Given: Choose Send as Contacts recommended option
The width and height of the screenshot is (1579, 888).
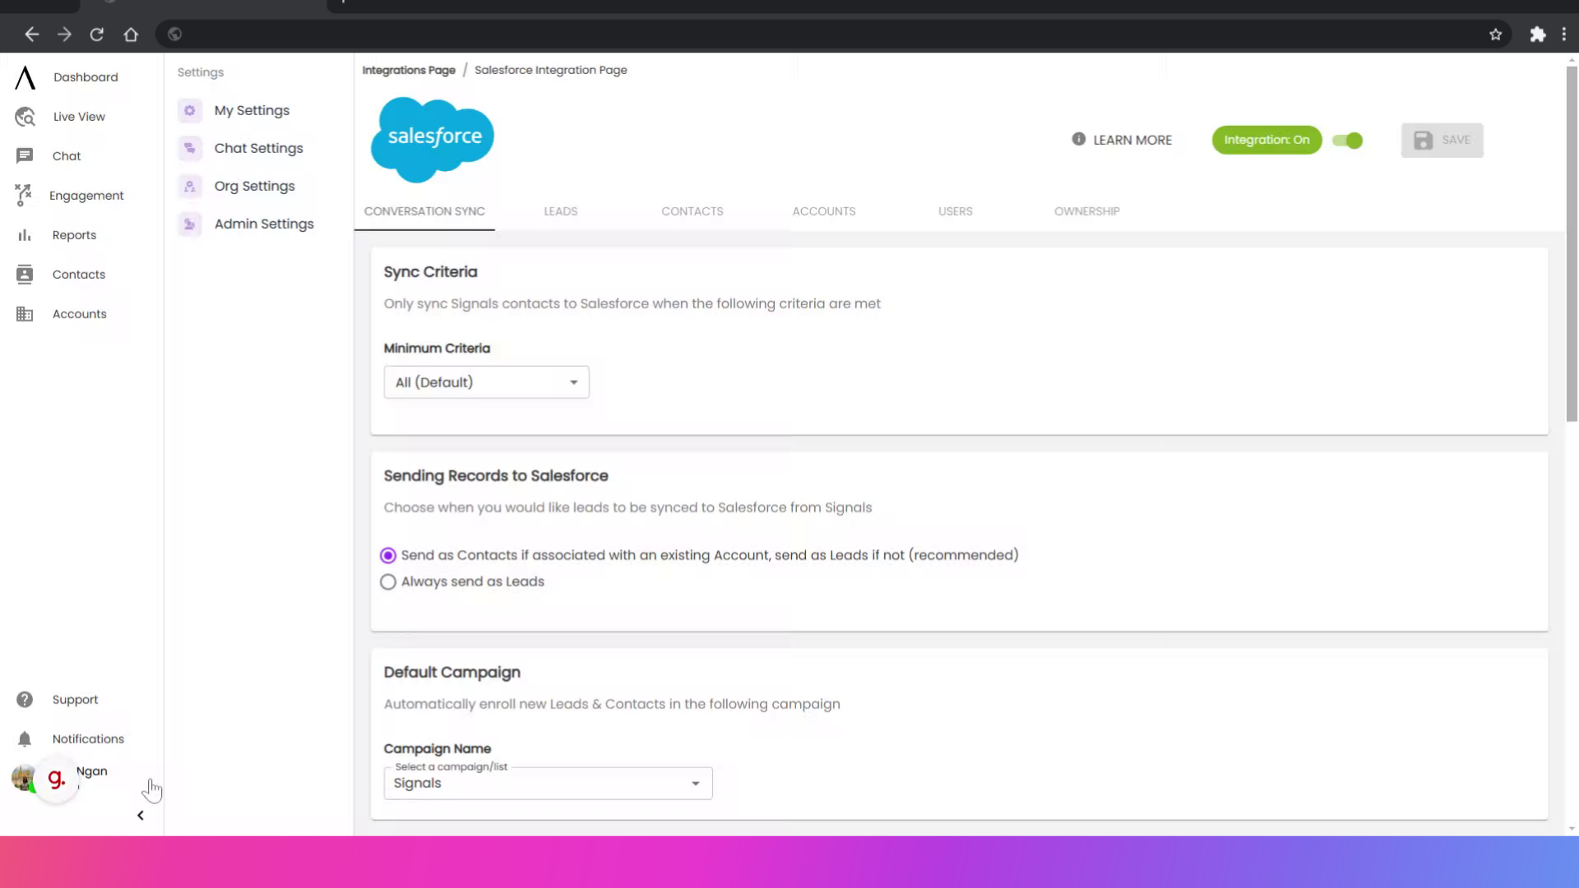Looking at the screenshot, I should 387,555.
